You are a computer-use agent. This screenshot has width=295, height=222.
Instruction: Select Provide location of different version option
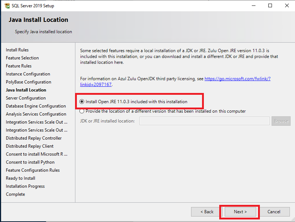point(82,111)
